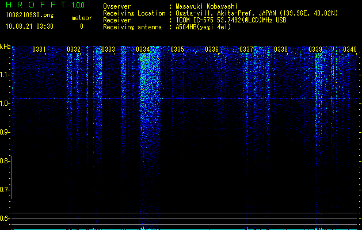Click the Receiving antenna label
This screenshot has height=230, width=362.
(x=132, y=27)
